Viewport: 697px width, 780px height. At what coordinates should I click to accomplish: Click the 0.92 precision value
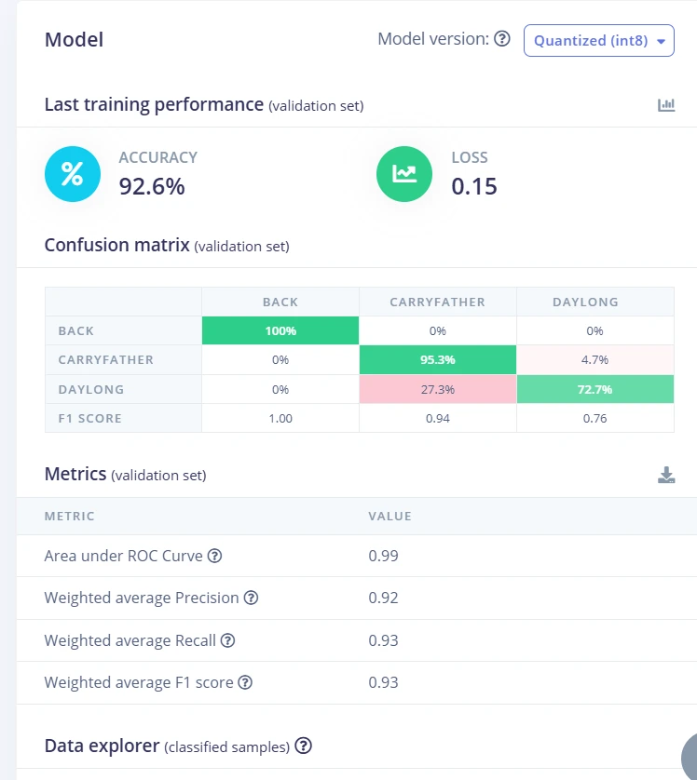click(x=383, y=598)
